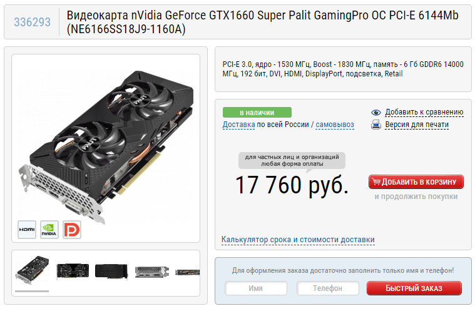Add product via Добавить в корзину button
This screenshot has height=311, width=475.
(416, 181)
